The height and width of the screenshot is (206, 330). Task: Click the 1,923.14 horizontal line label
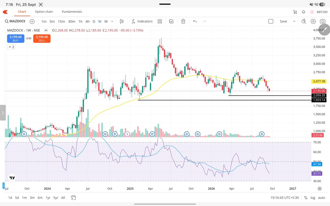pyautogui.click(x=319, y=100)
